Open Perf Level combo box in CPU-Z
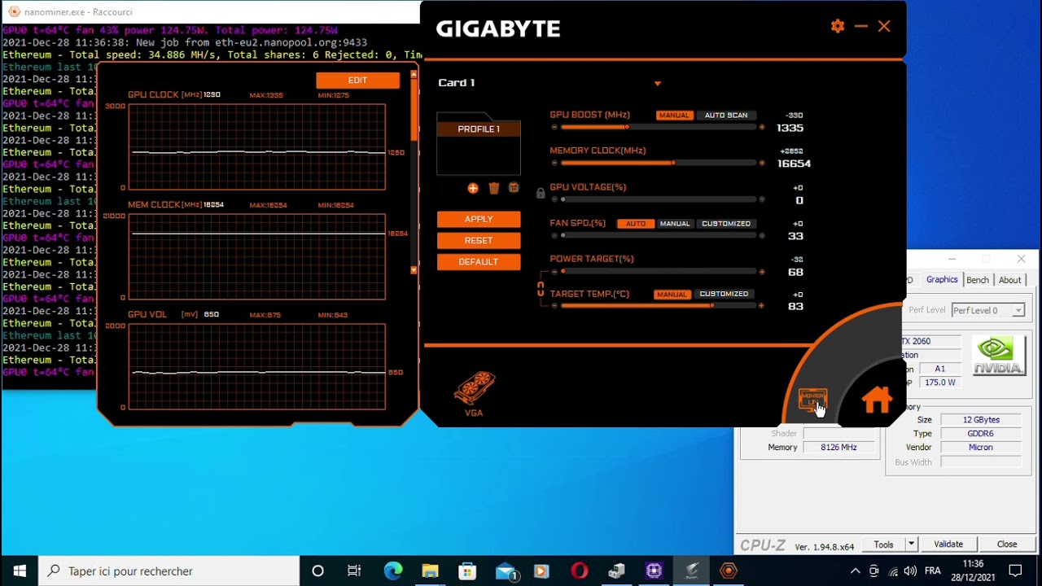The image size is (1042, 586). pyautogui.click(x=987, y=310)
